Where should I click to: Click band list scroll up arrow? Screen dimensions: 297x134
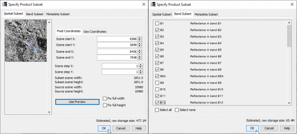click(x=289, y=23)
